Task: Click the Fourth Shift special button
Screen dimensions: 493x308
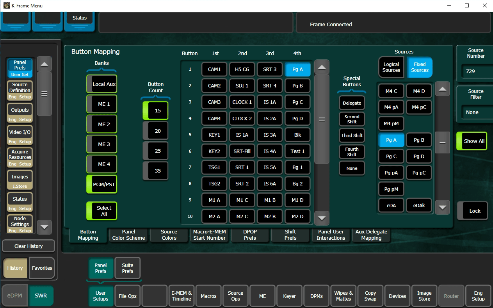Action: [x=352, y=151]
